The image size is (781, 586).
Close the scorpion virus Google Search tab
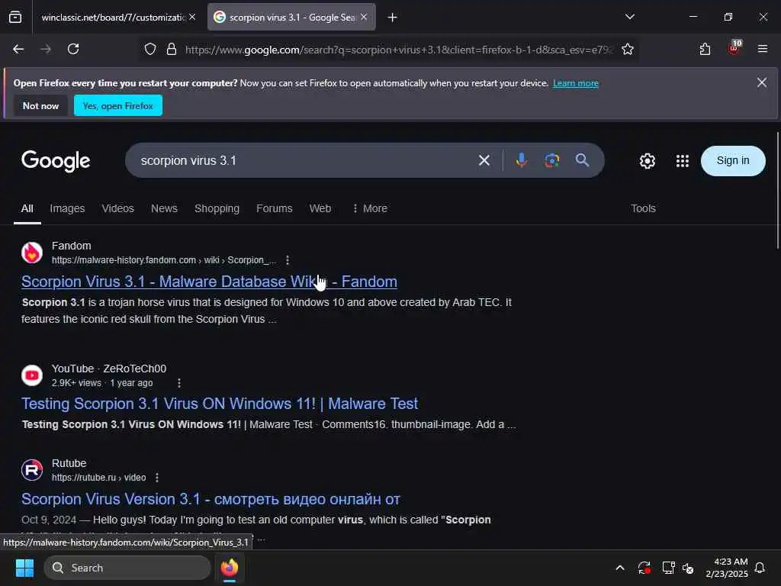[364, 17]
